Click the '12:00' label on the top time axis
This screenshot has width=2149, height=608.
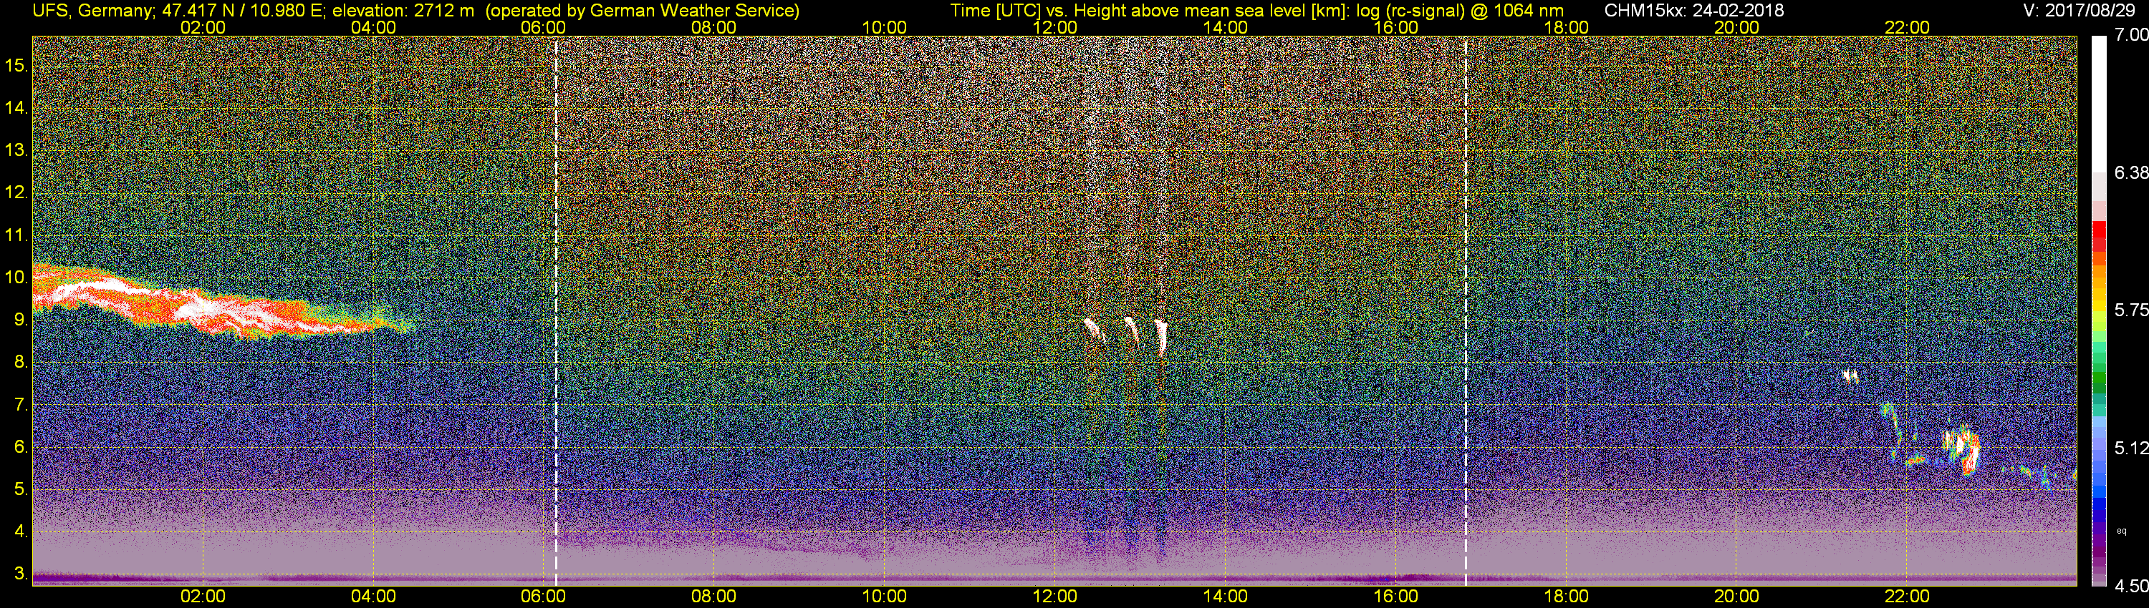[x=1055, y=27]
